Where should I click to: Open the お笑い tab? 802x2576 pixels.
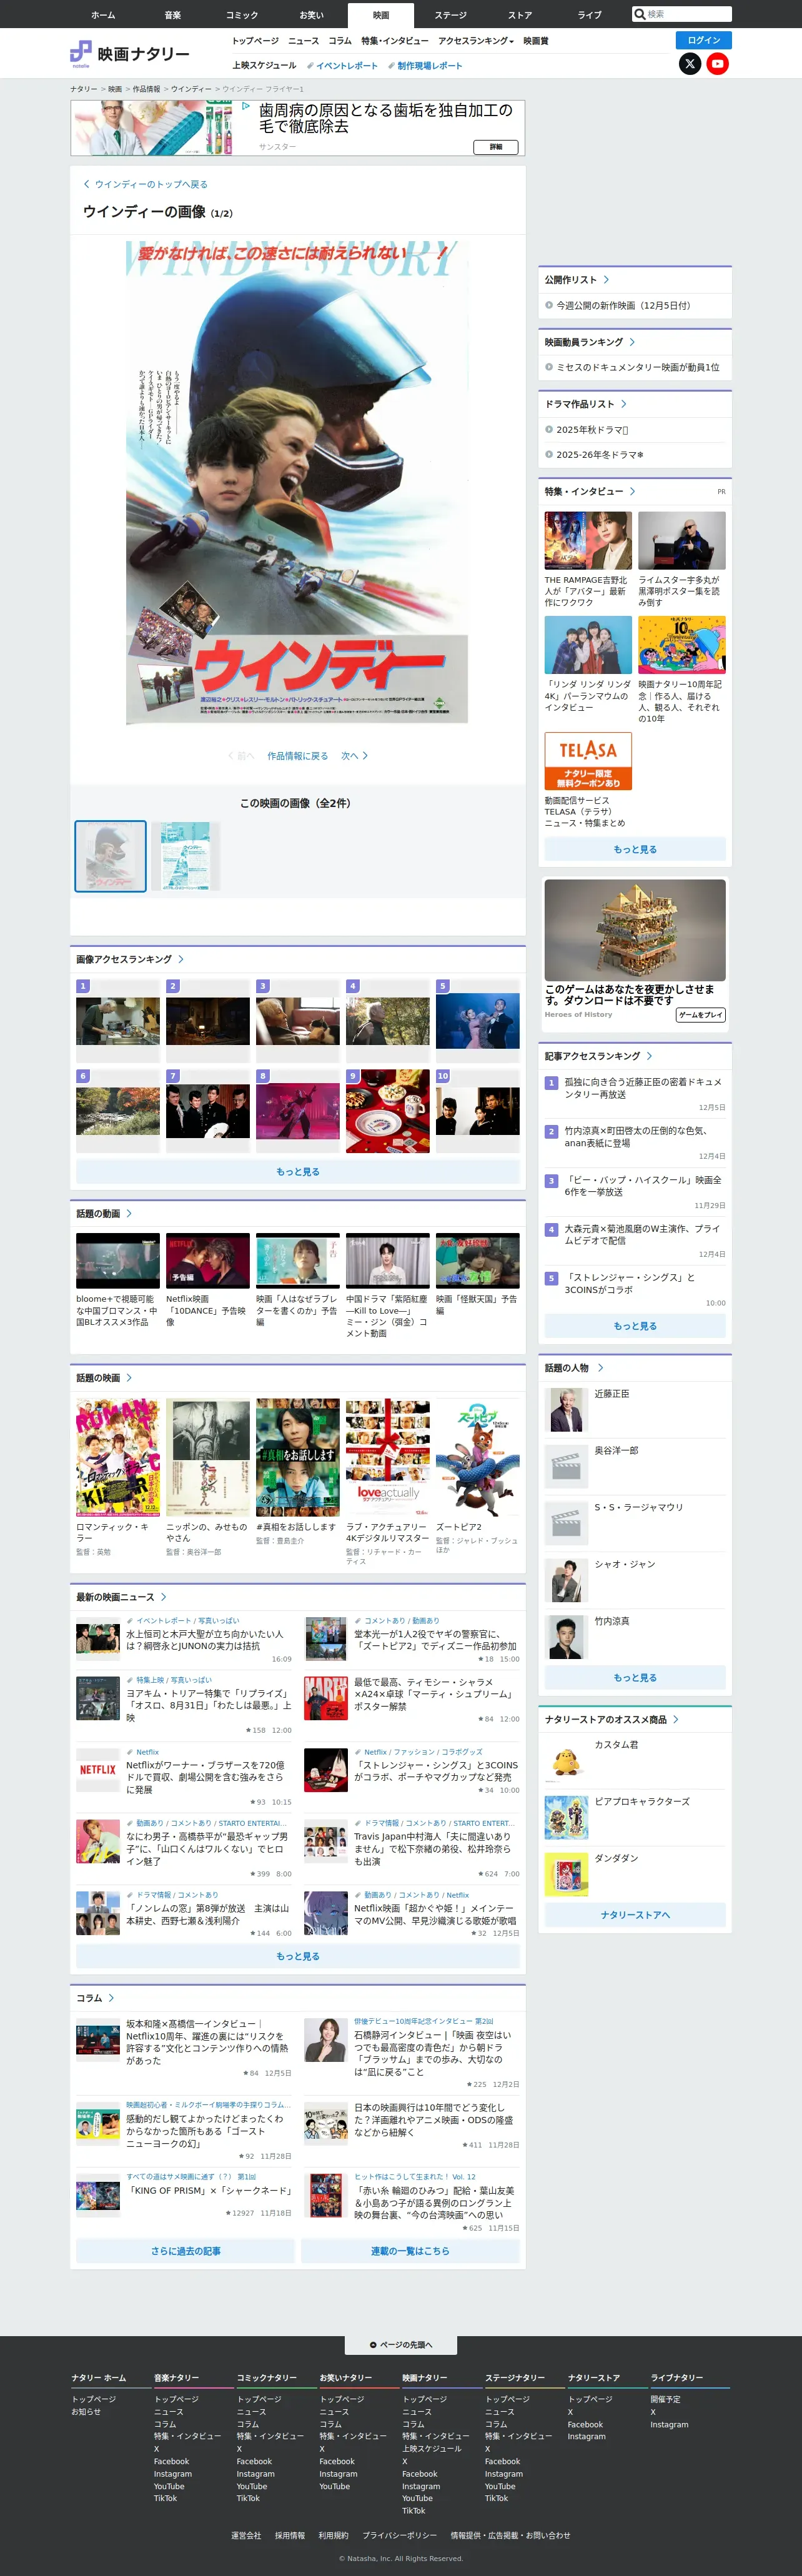(x=311, y=15)
